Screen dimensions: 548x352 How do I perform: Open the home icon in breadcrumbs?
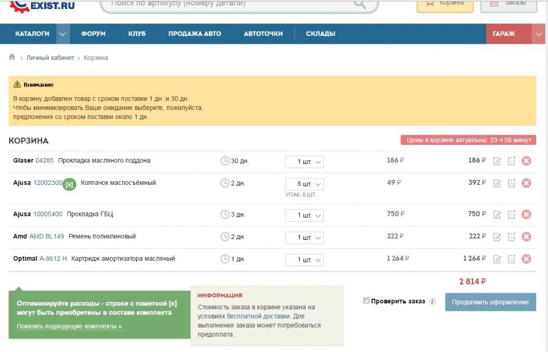pos(12,57)
